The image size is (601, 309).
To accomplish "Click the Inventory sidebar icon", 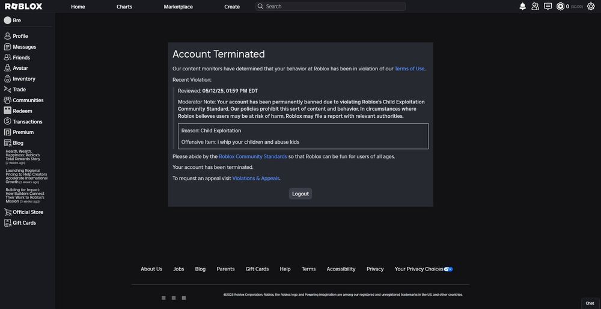I will (x=7, y=79).
